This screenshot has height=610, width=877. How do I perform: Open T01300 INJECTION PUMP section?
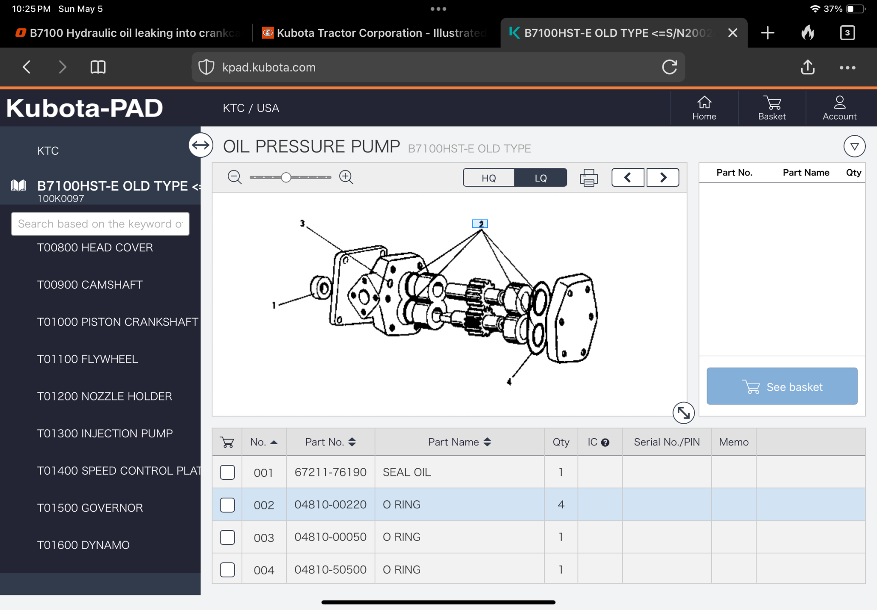coord(105,434)
